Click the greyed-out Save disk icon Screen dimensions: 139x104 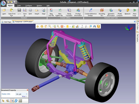19,10
